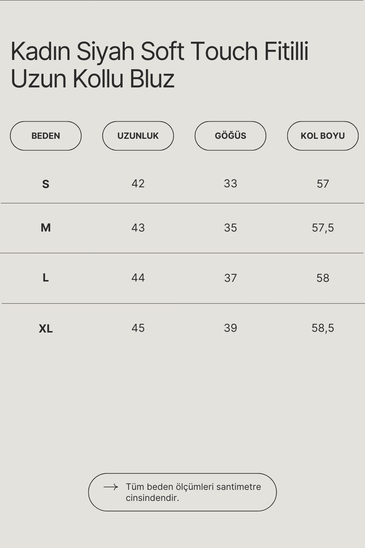Select the KOL BOYU header pill

[323, 136]
